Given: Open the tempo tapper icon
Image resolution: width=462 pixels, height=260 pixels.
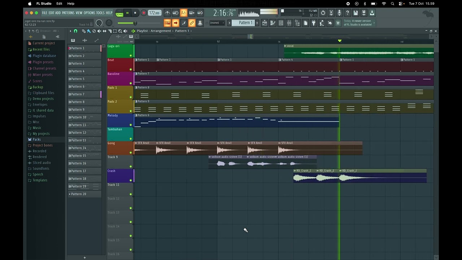Looking at the screenshot, I should [x=322, y=23].
